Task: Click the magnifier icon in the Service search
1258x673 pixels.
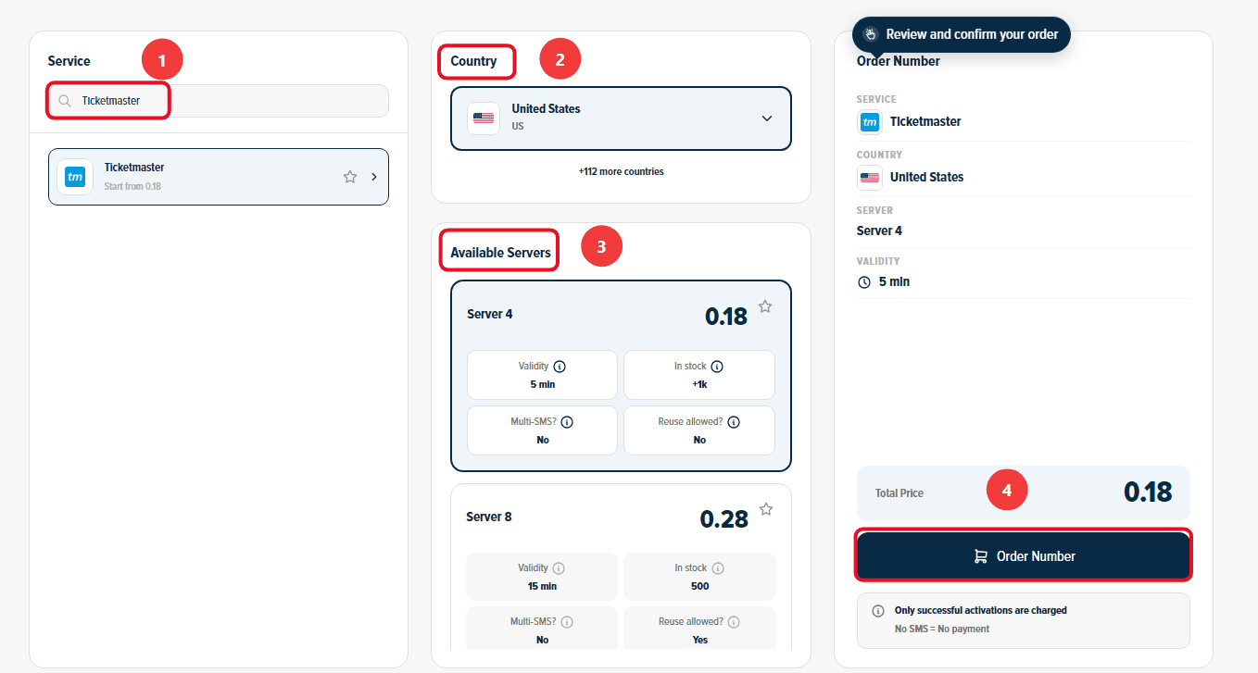Action: tap(64, 101)
